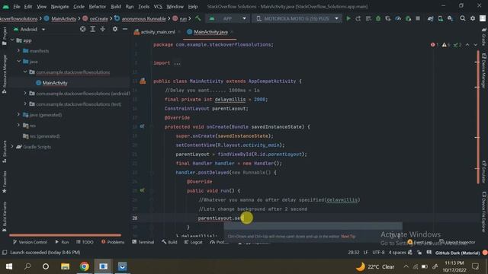Run the app with the green play icon
The width and height of the screenshot is (488, 274).
point(348,18)
